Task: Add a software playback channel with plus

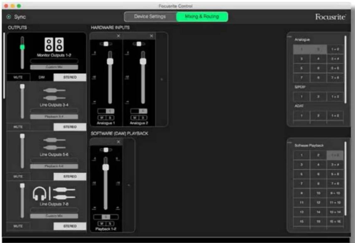Action: click(129, 185)
